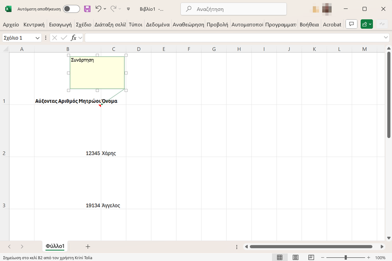Open the Comments pane icon

(x=352, y=24)
